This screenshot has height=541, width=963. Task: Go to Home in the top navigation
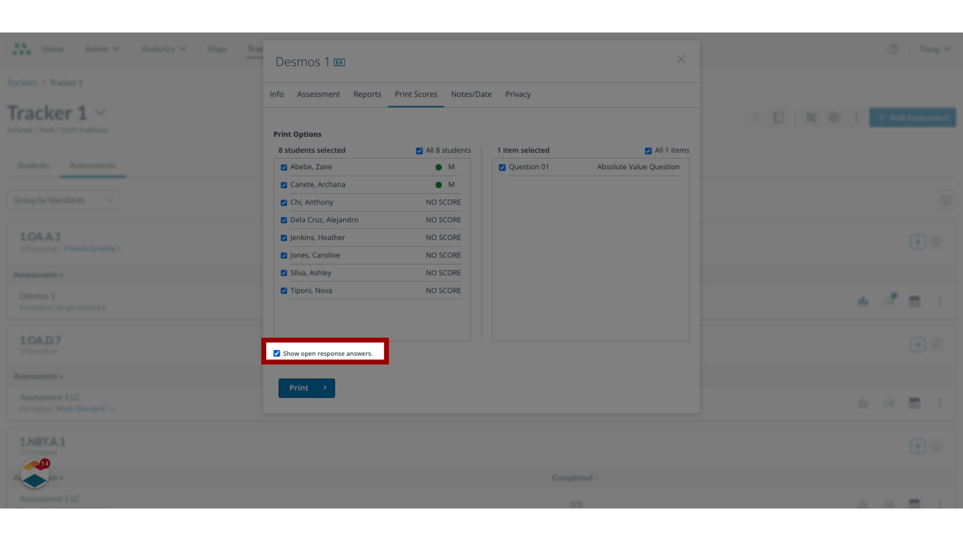[x=53, y=49]
